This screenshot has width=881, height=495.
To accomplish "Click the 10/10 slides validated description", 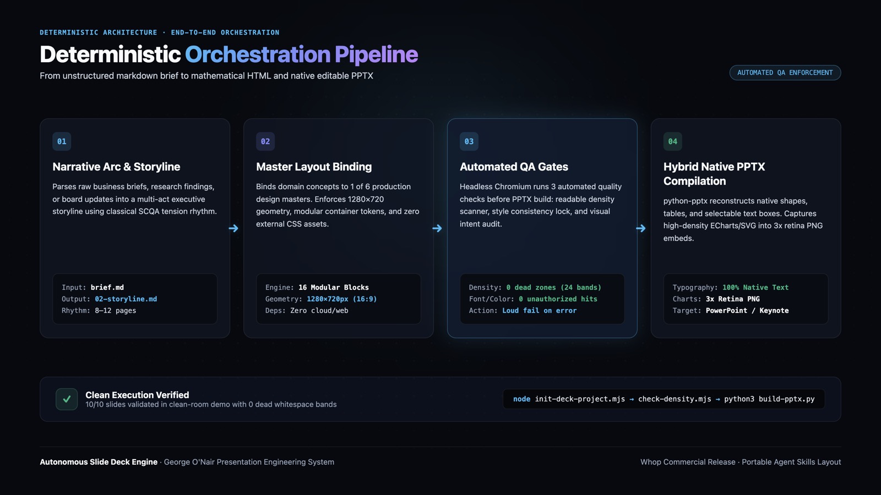I will (211, 404).
